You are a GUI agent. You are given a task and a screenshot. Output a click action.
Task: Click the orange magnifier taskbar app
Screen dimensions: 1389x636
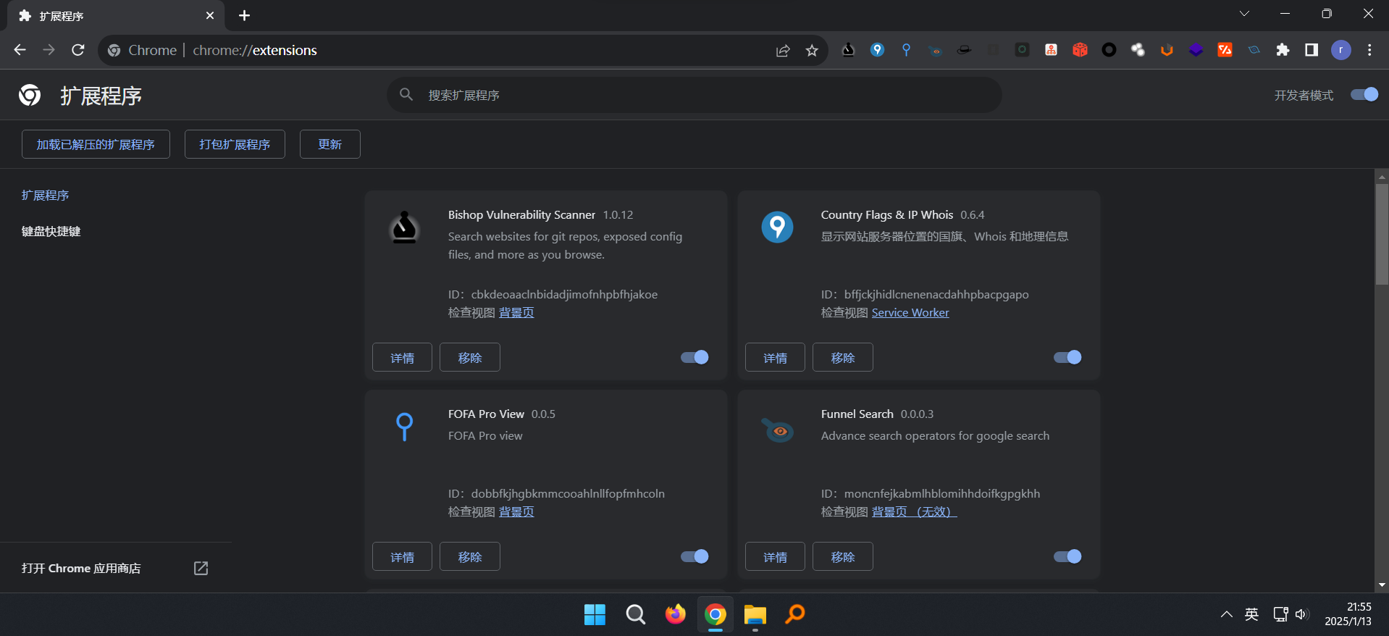[x=794, y=614]
